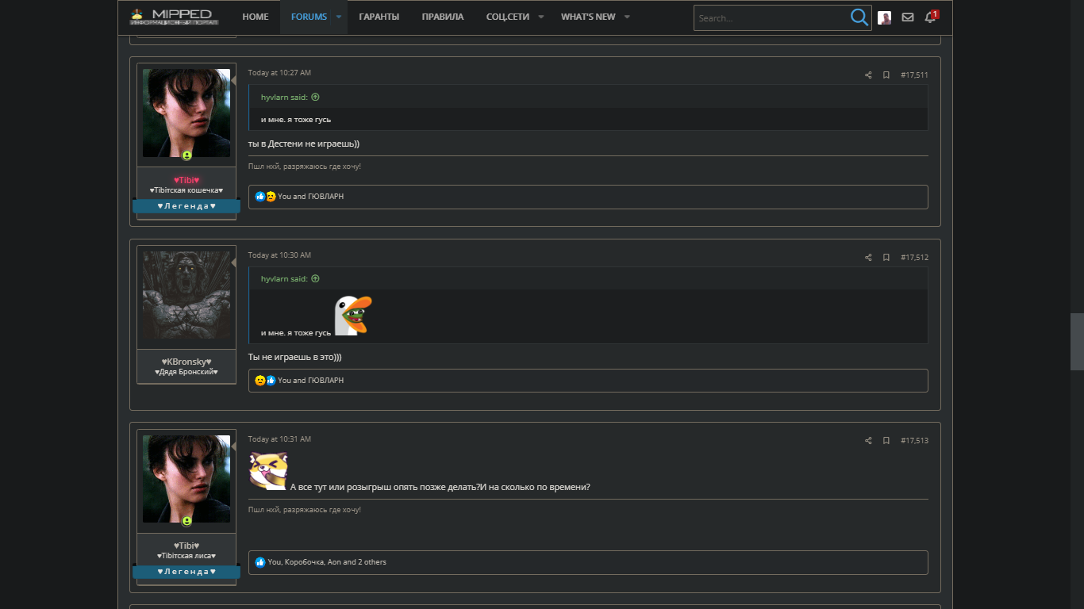
Task: Click the magnifier search icon
Action: coord(859,17)
